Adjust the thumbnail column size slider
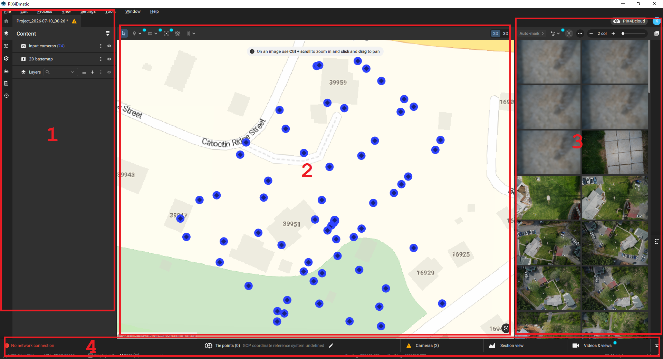Screen dimensions: 663x359 point(634,33)
